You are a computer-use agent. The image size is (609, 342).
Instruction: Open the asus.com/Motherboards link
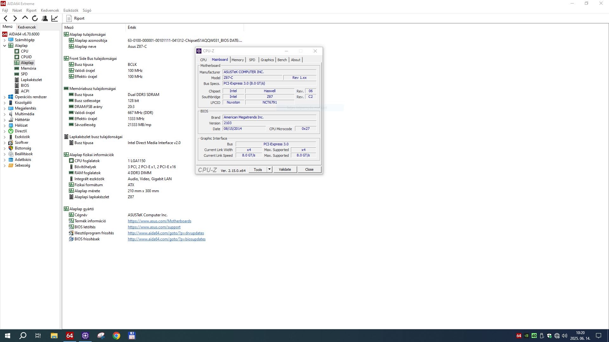click(159, 221)
